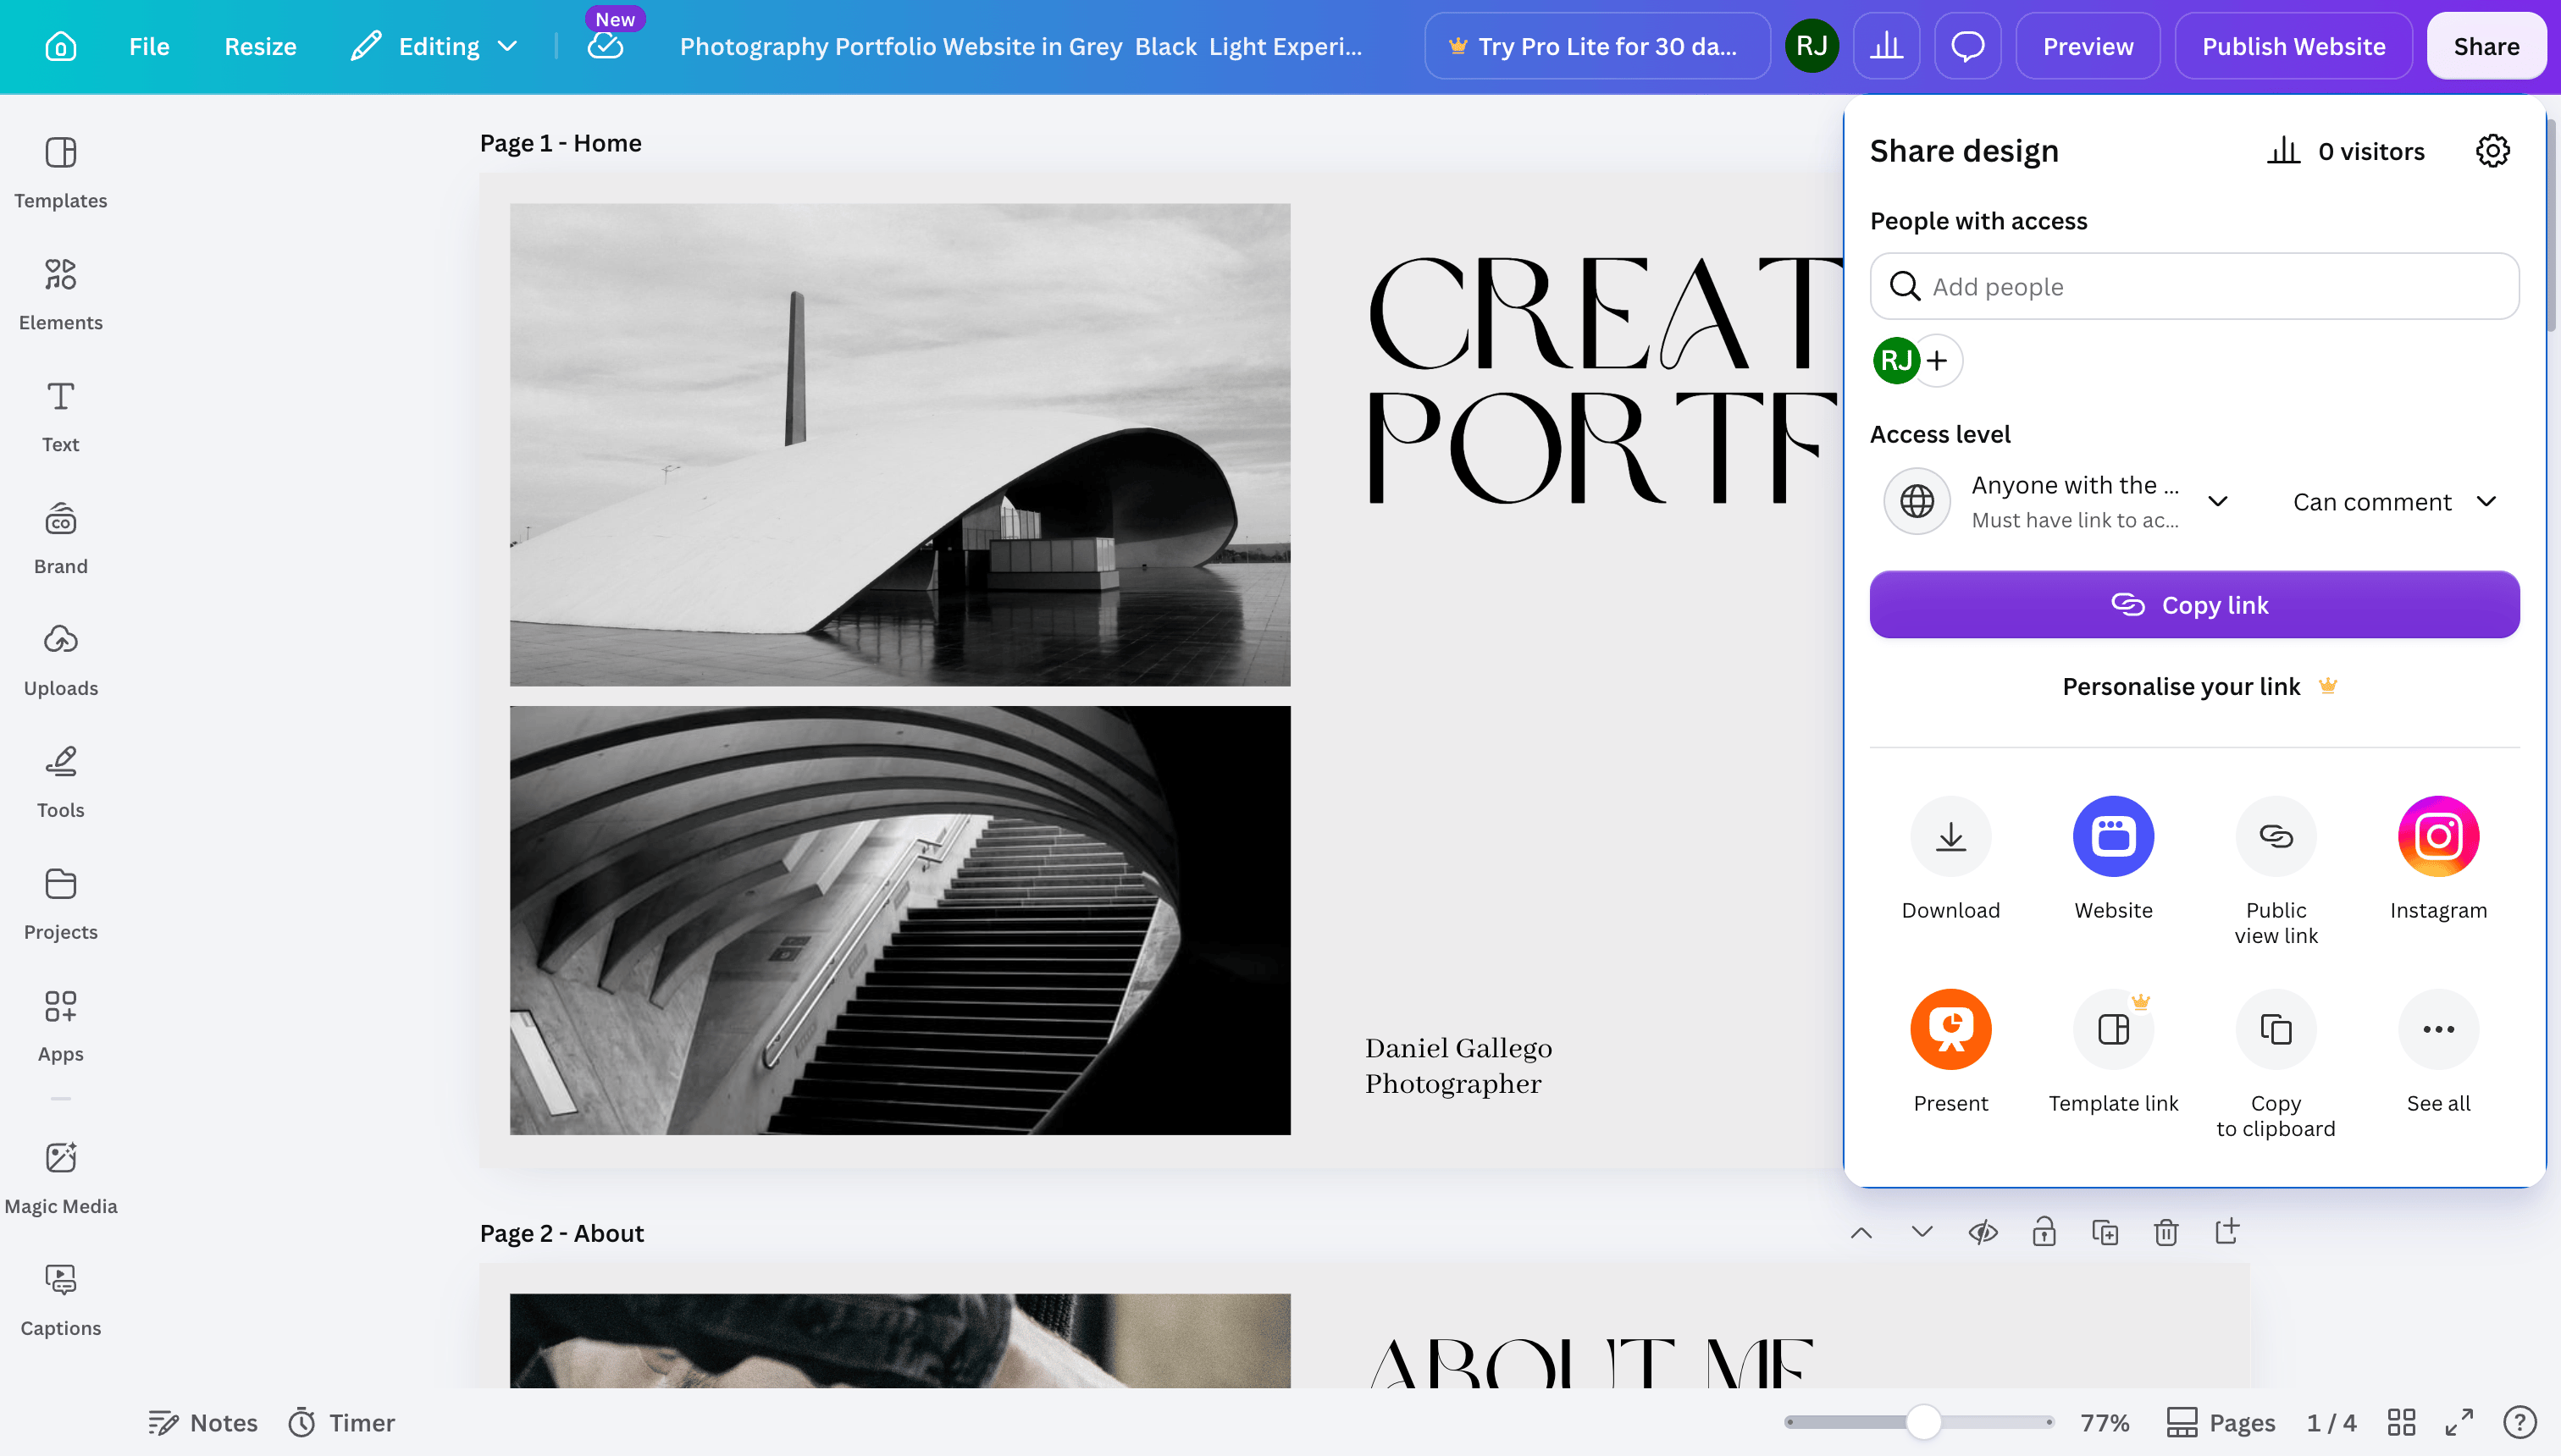Viewport: 2561px width, 1456px height.
Task: Select the Present option
Action: coord(1950,1052)
